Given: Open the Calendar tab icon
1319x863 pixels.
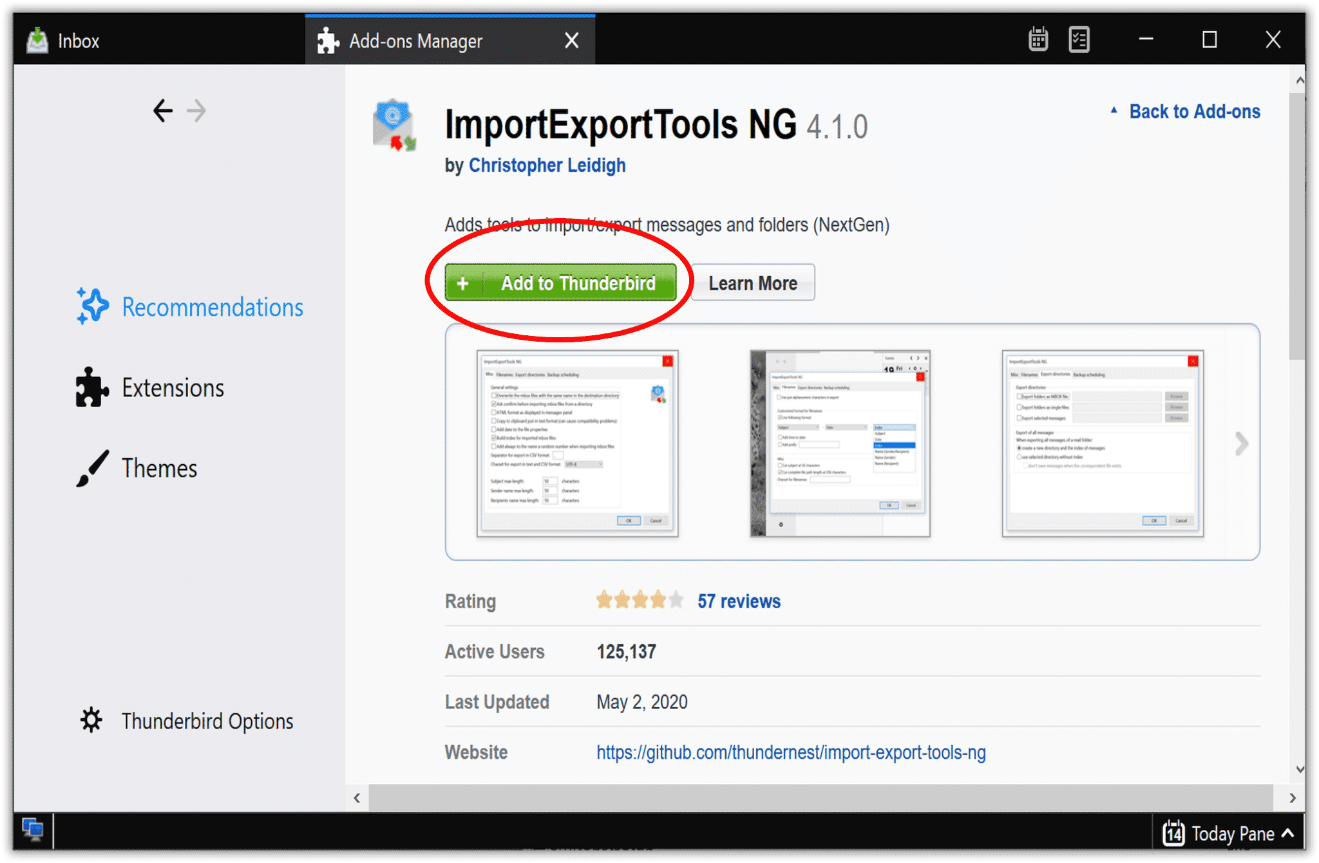Looking at the screenshot, I should tap(1038, 39).
